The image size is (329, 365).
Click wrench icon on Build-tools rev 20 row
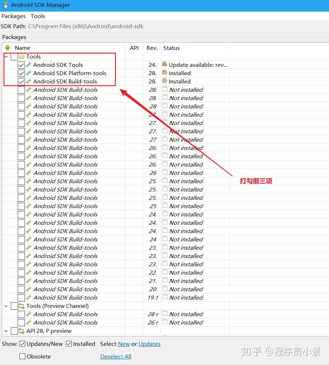click(x=28, y=289)
